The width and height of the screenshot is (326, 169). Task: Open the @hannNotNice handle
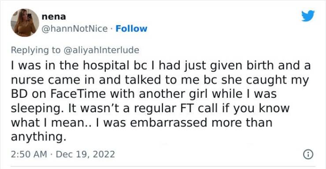[74, 29]
